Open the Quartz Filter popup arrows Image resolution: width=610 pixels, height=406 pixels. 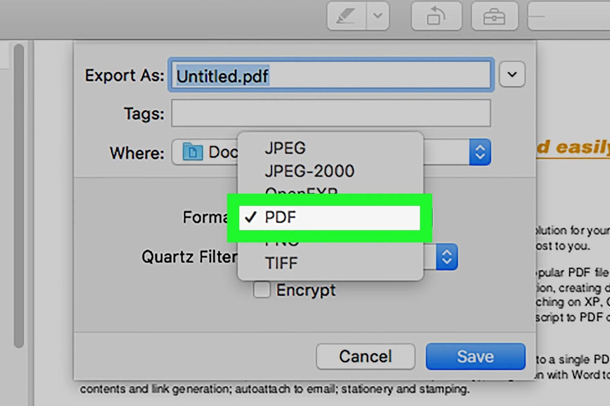(x=447, y=257)
